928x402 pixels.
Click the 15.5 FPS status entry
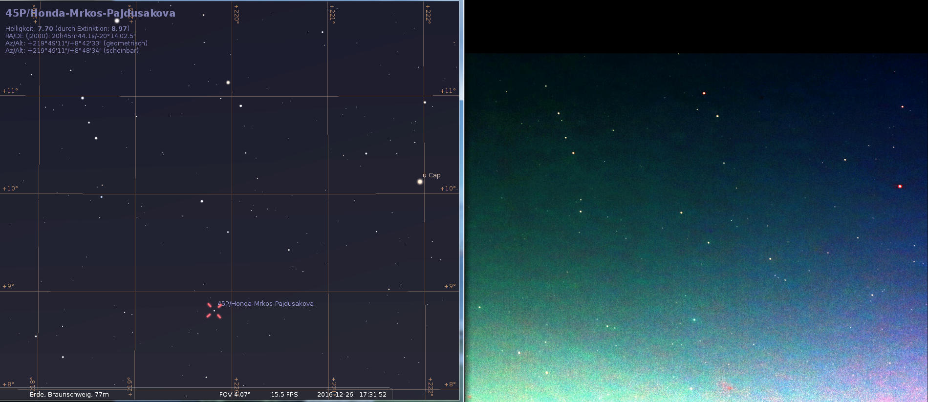[x=284, y=395]
